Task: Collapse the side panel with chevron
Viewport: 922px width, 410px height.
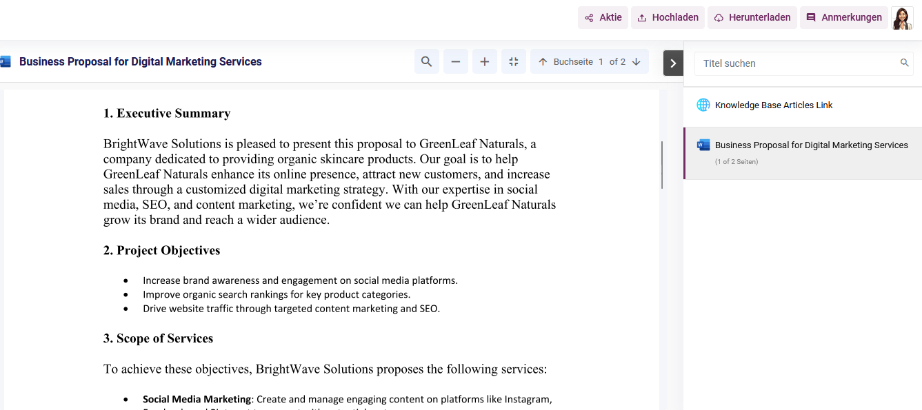Action: point(673,63)
